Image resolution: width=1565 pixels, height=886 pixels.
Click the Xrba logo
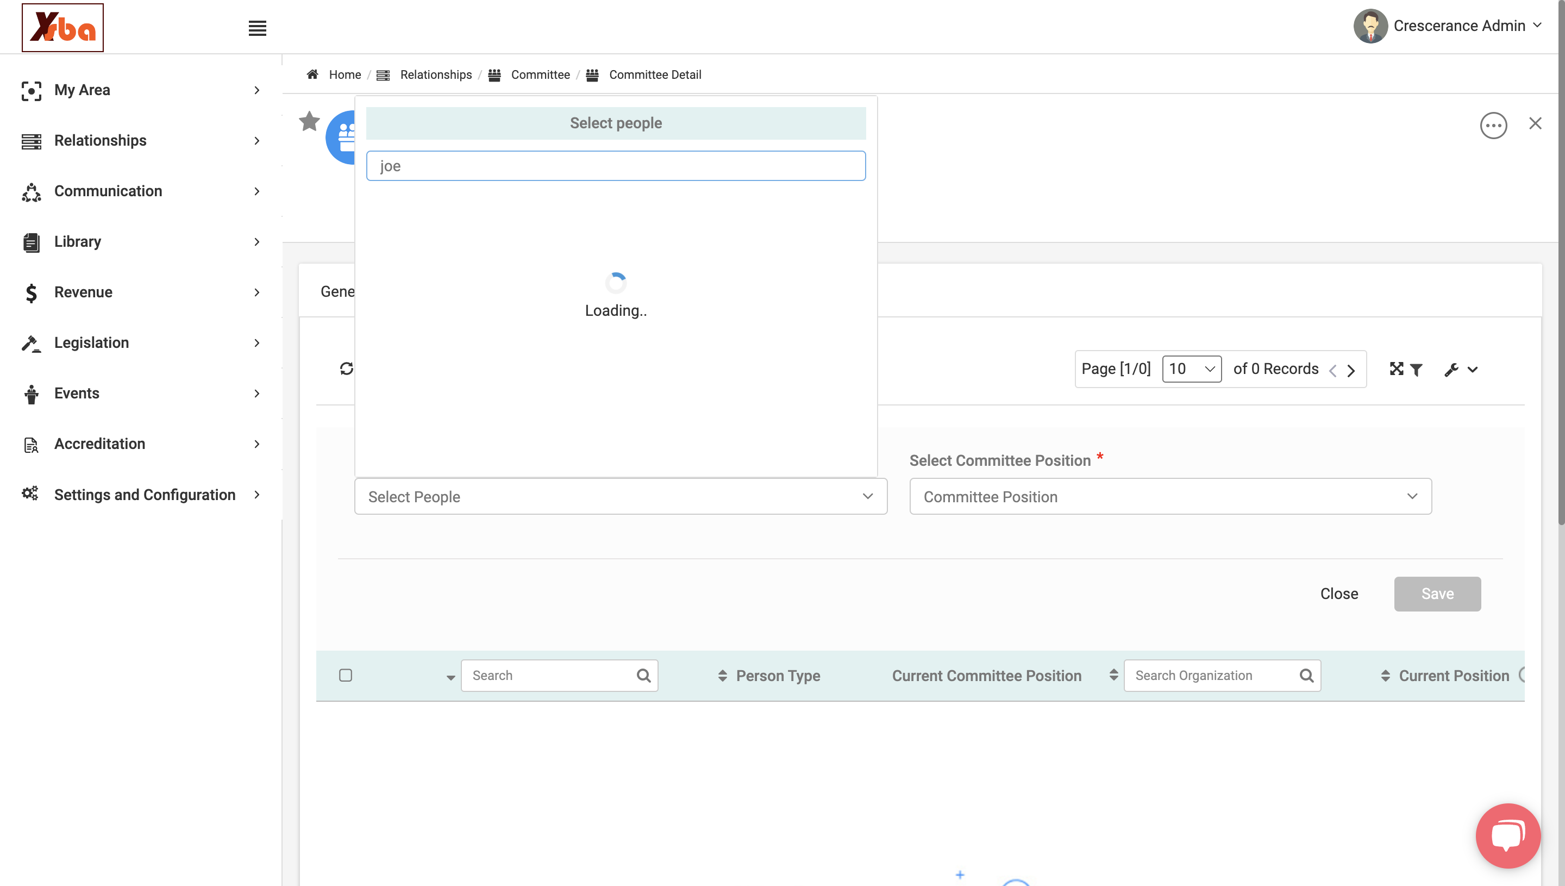pyautogui.click(x=62, y=27)
